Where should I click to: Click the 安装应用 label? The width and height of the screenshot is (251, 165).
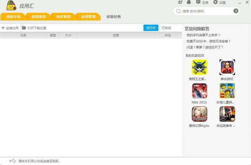[x=12, y=28]
